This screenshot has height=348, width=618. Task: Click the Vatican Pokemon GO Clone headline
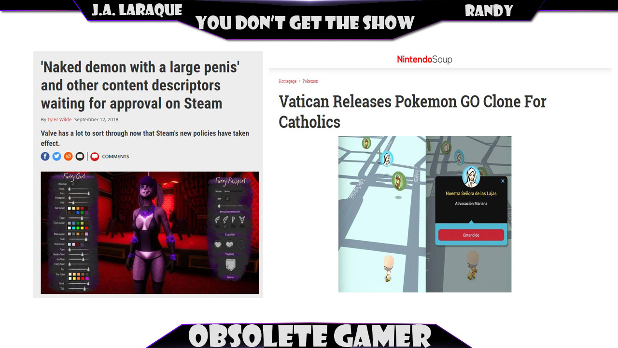tap(412, 112)
